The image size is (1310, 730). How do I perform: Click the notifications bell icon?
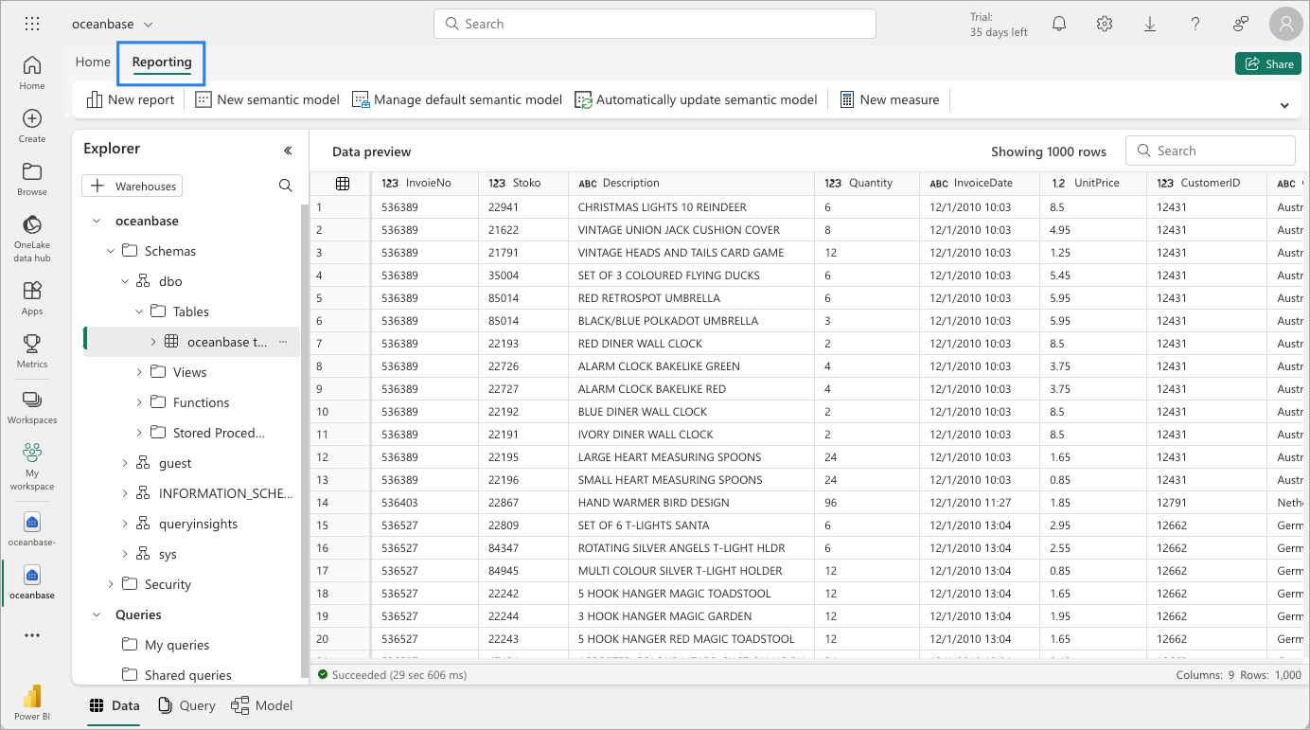pyautogui.click(x=1059, y=24)
